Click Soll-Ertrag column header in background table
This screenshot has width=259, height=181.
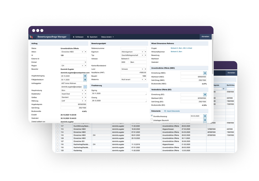[x=230, y=85]
